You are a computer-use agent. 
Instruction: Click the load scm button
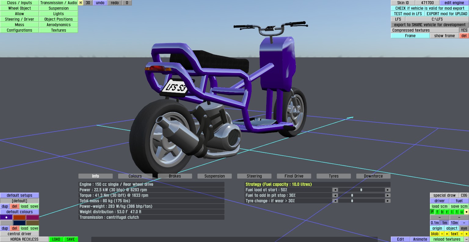pos(440,206)
